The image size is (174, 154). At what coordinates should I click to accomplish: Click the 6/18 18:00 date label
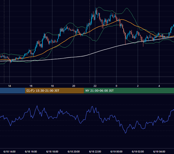point(52,151)
